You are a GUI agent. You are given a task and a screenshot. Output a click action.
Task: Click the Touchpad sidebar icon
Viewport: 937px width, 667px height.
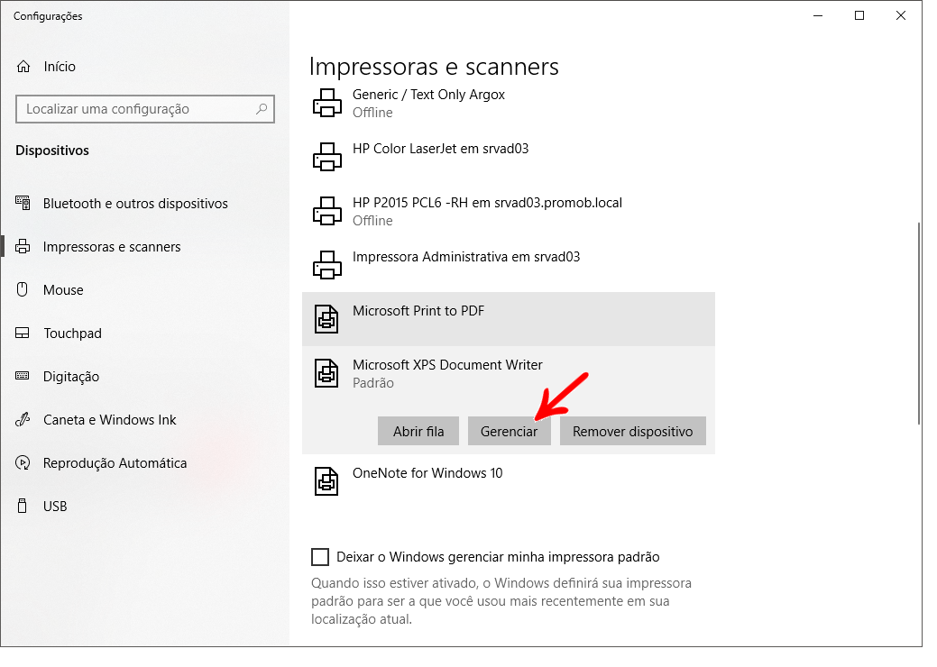(23, 333)
